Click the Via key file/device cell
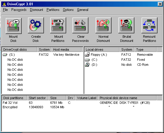This screenshot has width=164, height=133. tap(66, 55)
